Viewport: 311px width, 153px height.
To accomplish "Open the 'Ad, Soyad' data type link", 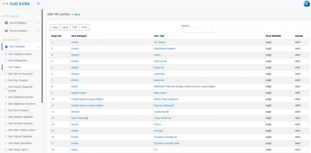I will (x=160, y=42).
